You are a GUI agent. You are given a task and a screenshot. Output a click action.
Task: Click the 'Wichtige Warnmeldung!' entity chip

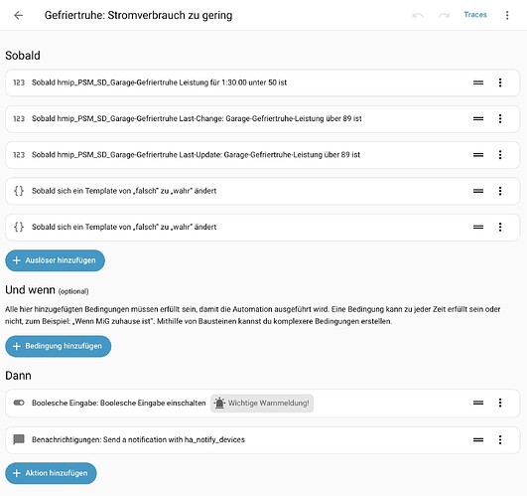coord(262,404)
